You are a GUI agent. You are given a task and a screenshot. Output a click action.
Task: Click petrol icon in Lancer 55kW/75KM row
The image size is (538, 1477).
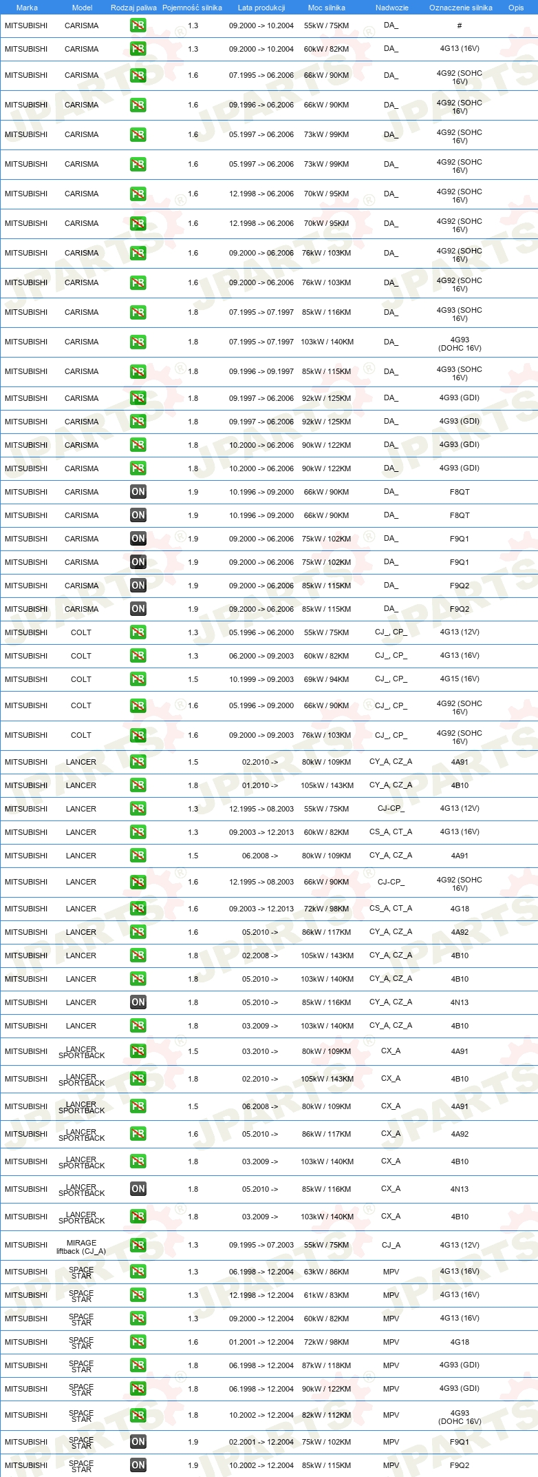[x=138, y=809]
